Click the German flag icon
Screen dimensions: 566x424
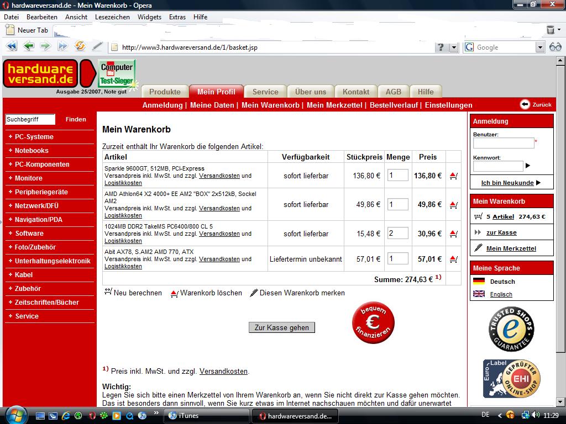[x=479, y=281]
